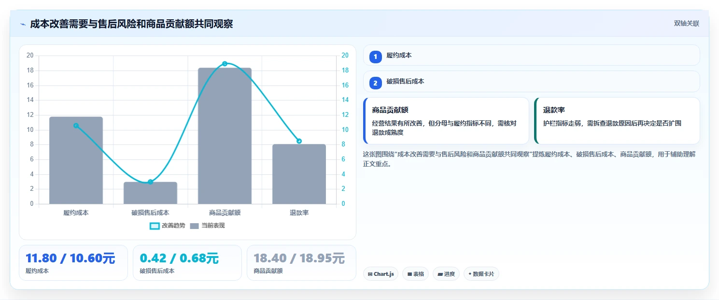This screenshot has height=300, width=719.
Task: Click the 破损售后成本 x-axis label
Action: click(150, 213)
